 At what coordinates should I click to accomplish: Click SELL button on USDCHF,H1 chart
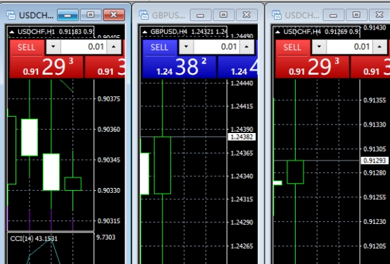coord(27,47)
